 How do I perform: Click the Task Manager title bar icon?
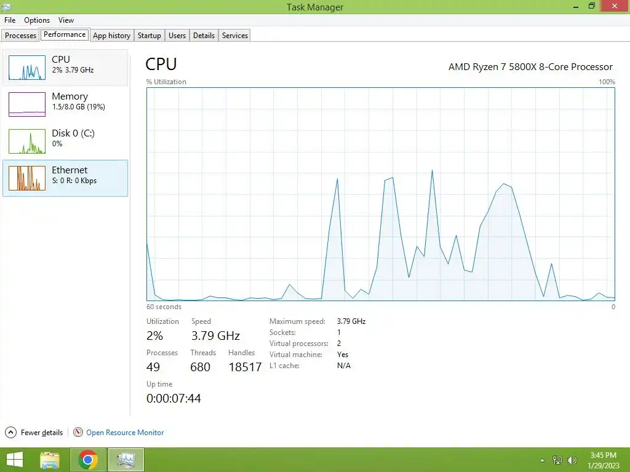[x=6, y=7]
